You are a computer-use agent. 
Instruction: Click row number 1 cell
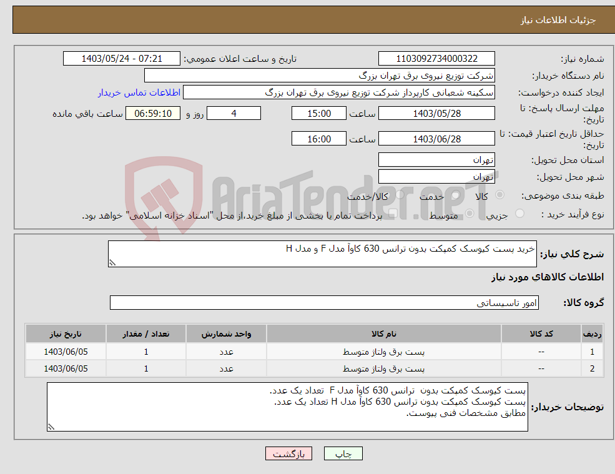593,352
